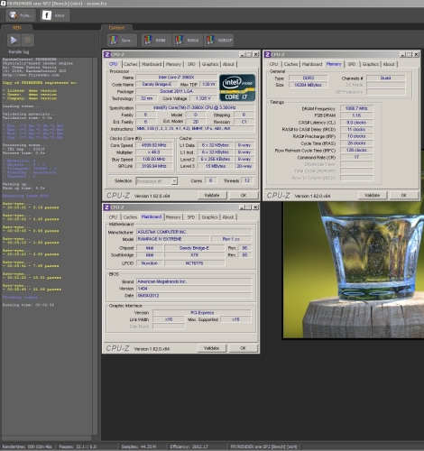The height and width of the screenshot is (451, 424).
Task: Click OK in the motherboard CPU-Z window
Action: tap(244, 348)
